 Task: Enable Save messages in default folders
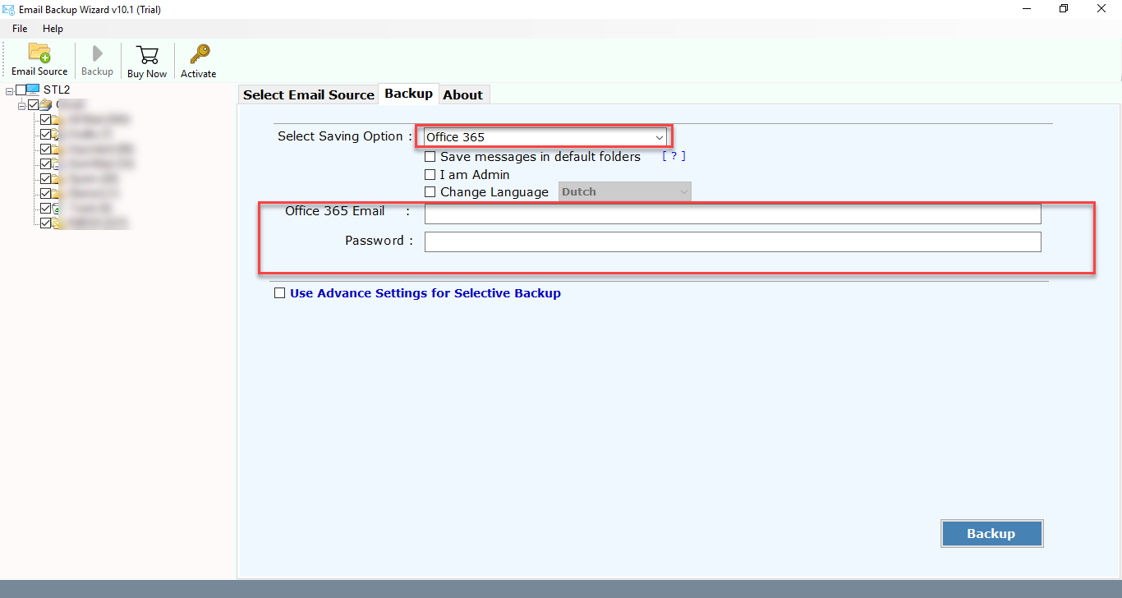[x=430, y=156]
